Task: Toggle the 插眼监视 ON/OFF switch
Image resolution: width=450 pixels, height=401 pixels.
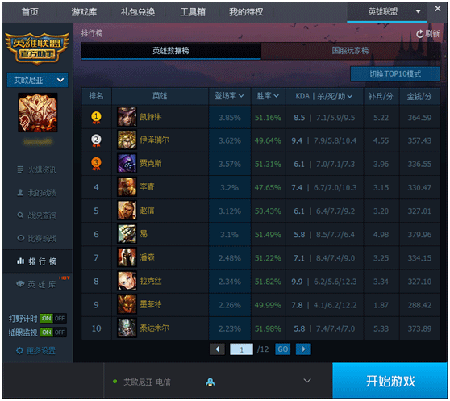Action: [x=53, y=332]
